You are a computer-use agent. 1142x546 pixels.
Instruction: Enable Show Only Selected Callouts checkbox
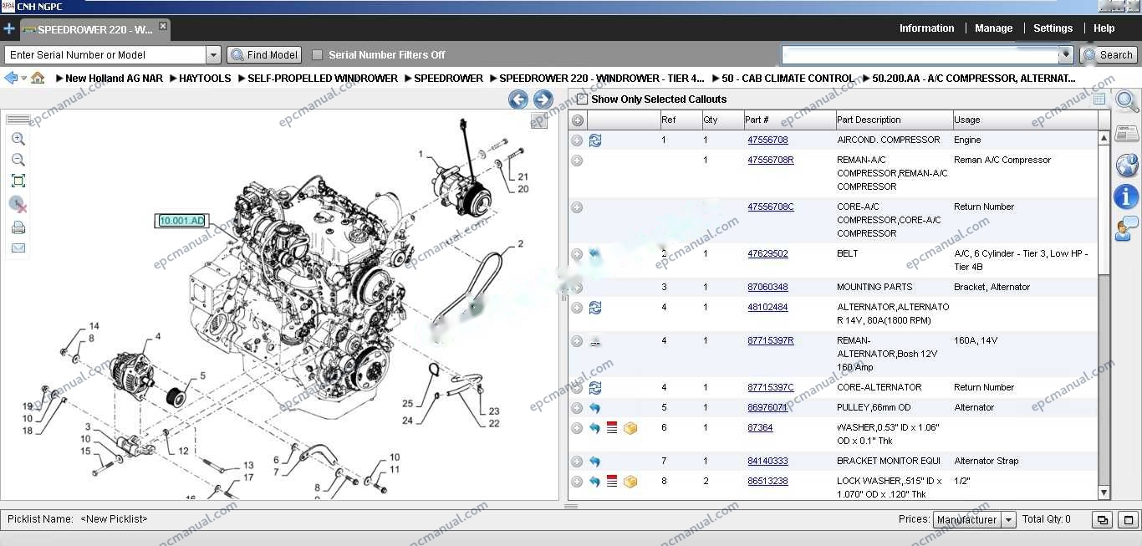pyautogui.click(x=582, y=99)
